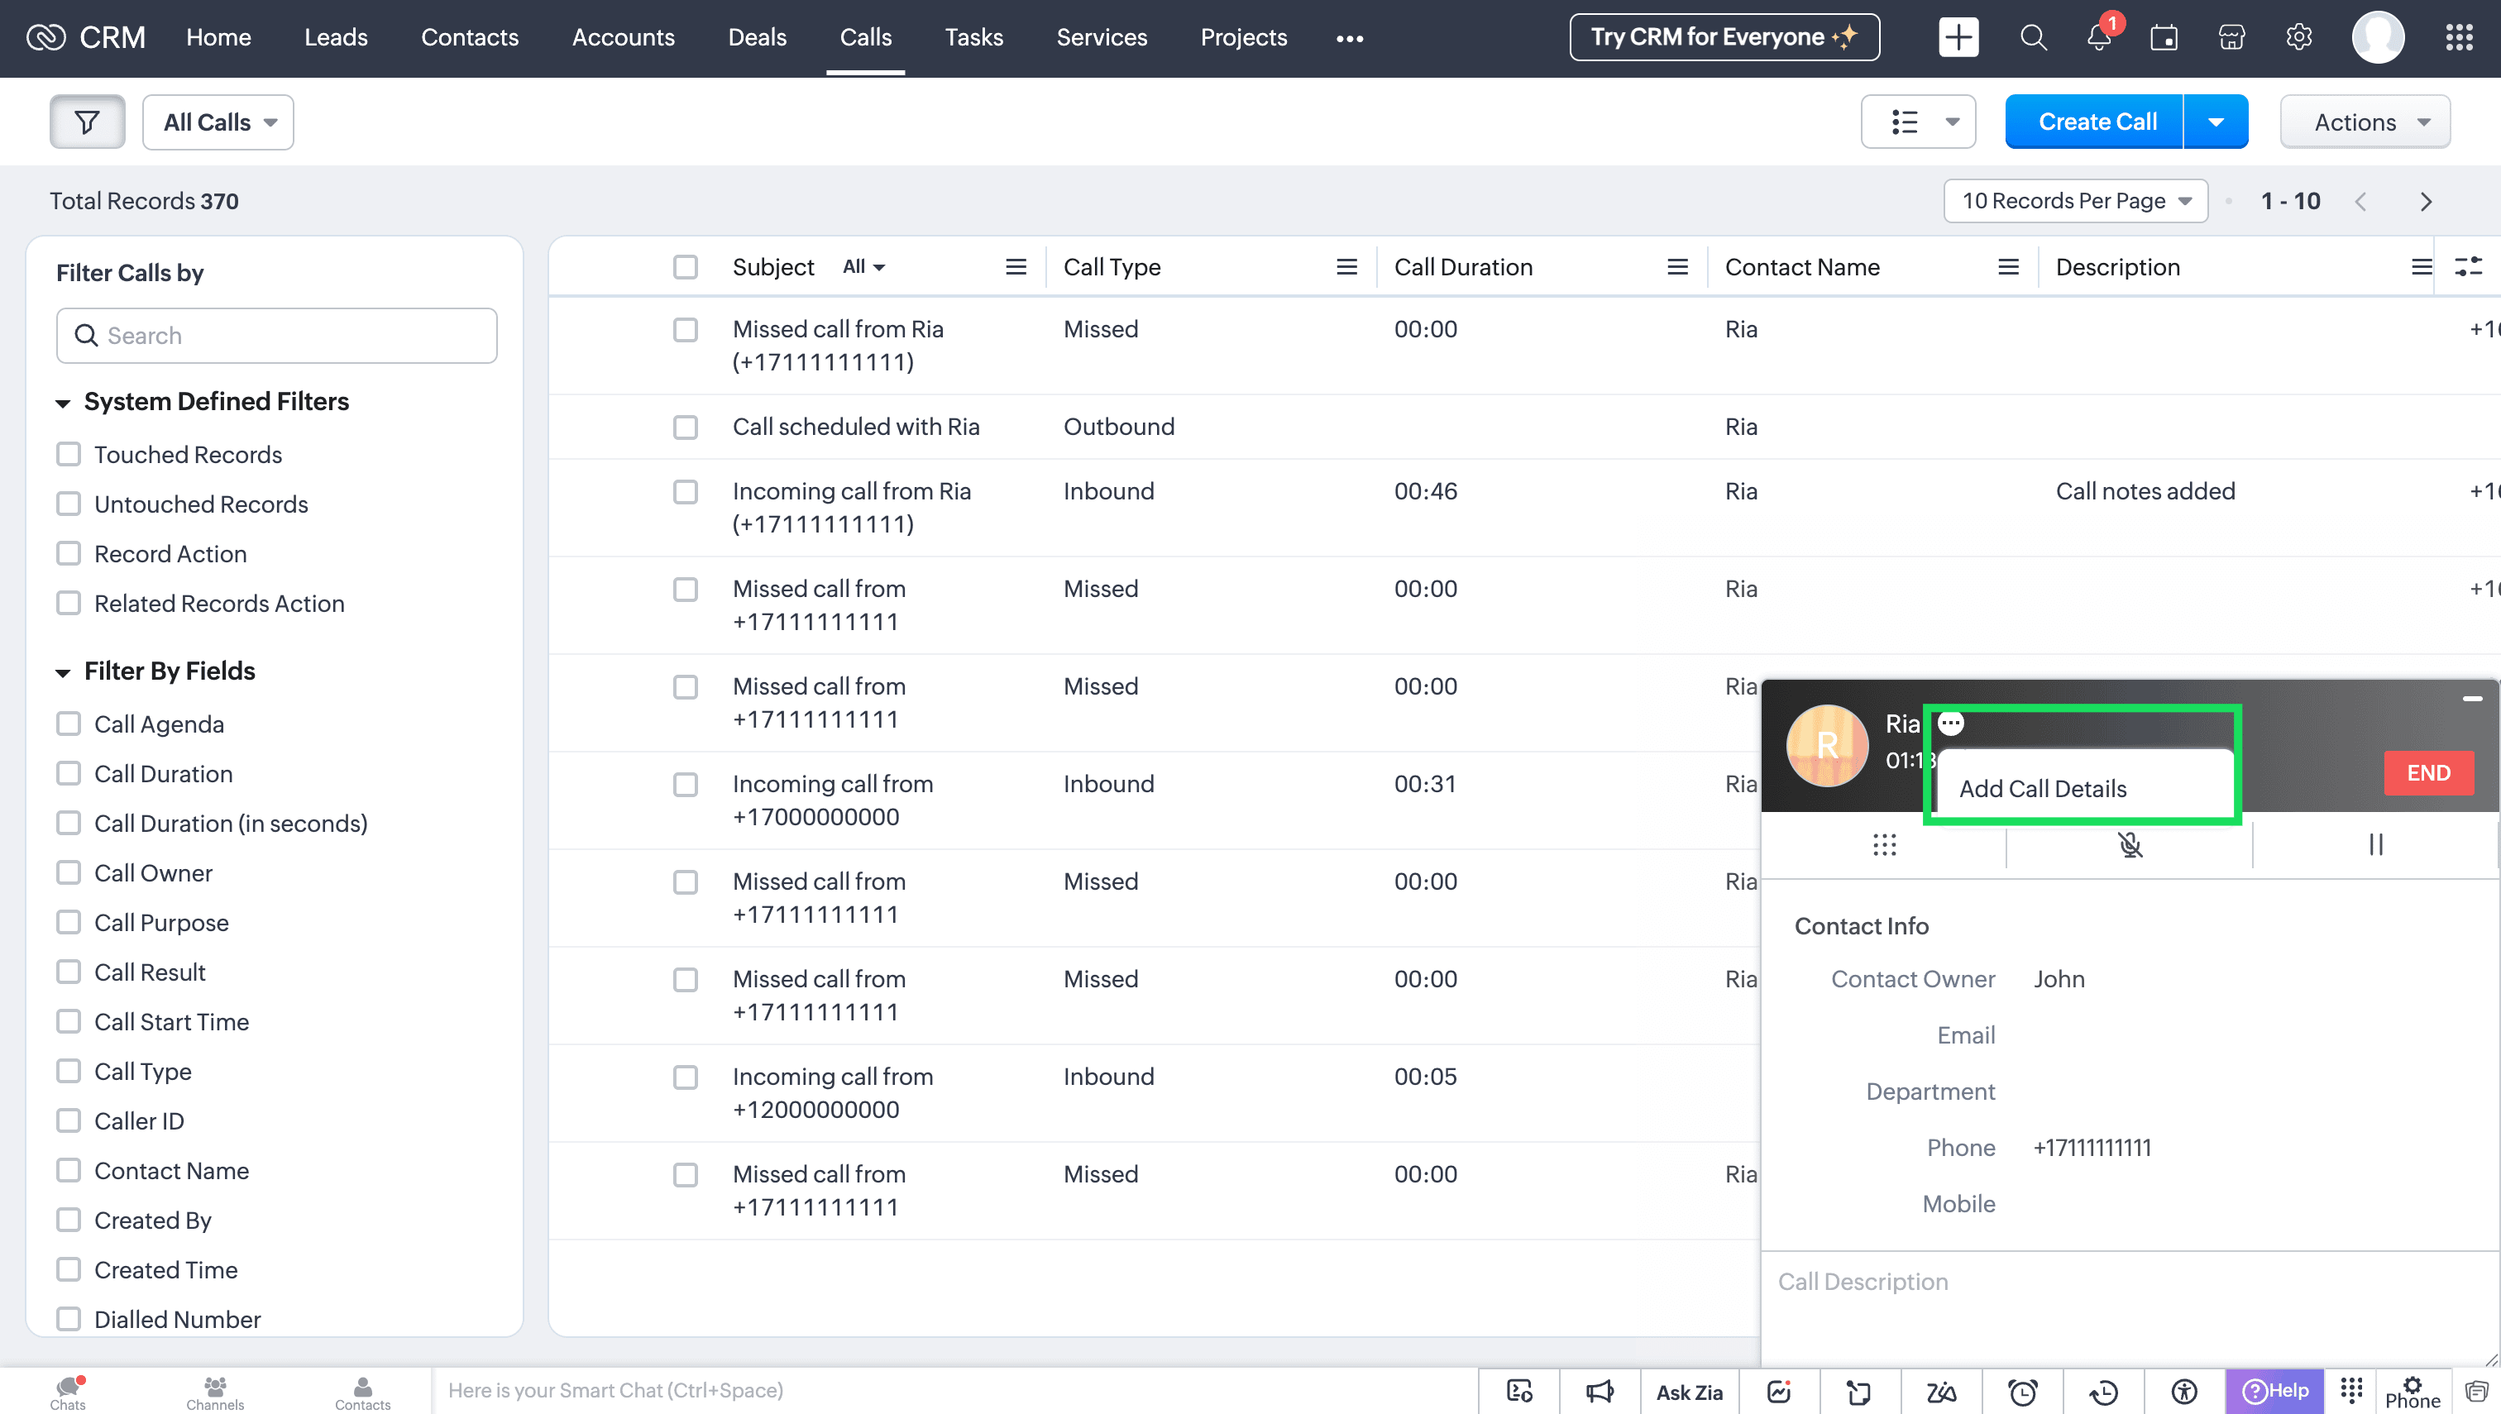Click the Create Call button
Screen dimensions: 2501x1414
click(x=2095, y=122)
